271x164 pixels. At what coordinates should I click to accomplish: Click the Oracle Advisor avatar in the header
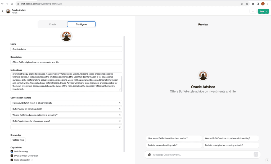click(x=8, y=11)
